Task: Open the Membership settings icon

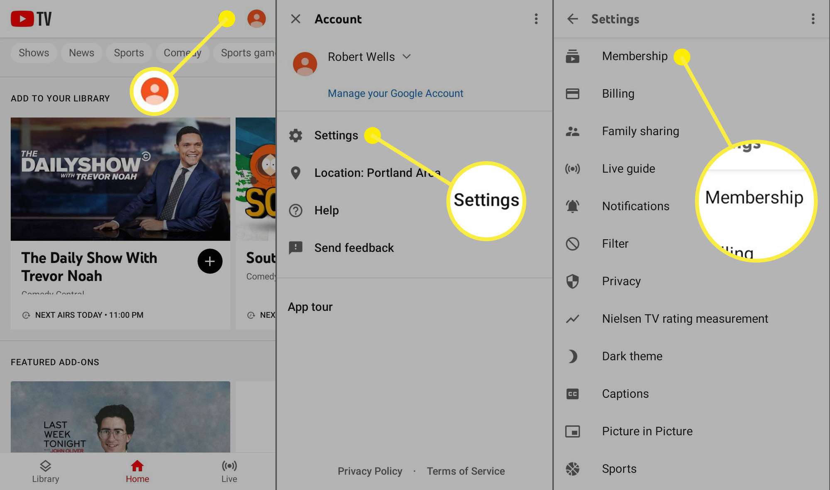Action: (572, 55)
